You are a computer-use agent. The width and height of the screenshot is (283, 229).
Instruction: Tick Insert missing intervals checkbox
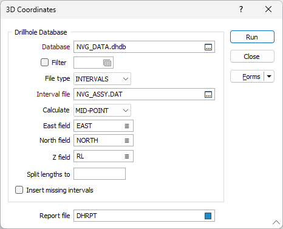tap(19, 190)
